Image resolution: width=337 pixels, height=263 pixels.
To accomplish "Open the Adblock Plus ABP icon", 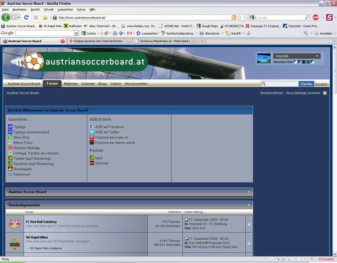I will pos(315,18).
